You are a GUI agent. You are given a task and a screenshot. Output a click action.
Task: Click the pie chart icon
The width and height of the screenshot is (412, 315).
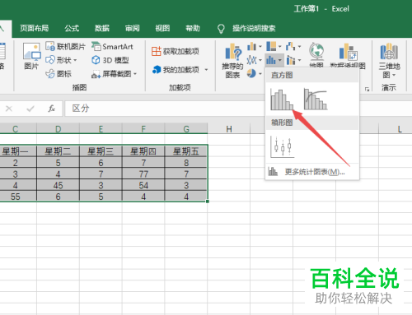(251, 73)
